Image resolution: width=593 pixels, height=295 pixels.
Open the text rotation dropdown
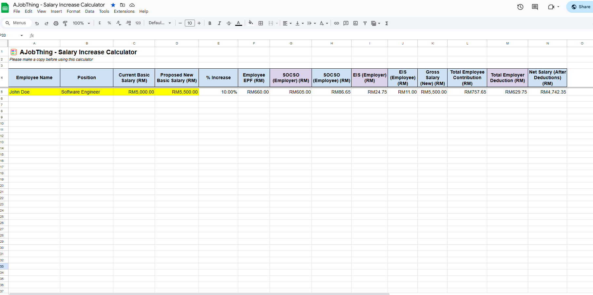click(x=324, y=23)
